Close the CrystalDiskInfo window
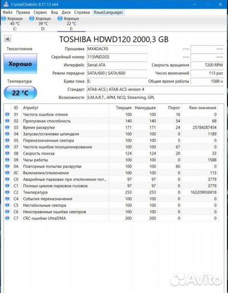Viewport: 228px width, 293px height. pos(220,4)
